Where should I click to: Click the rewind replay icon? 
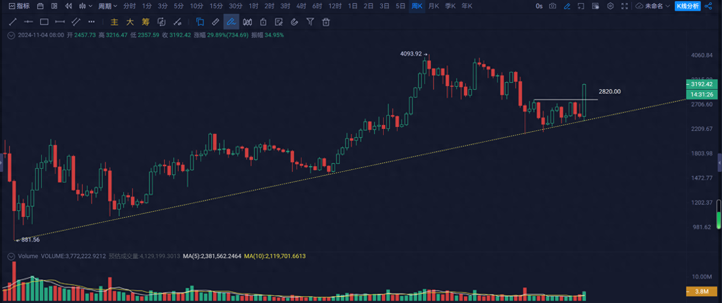pos(68,6)
